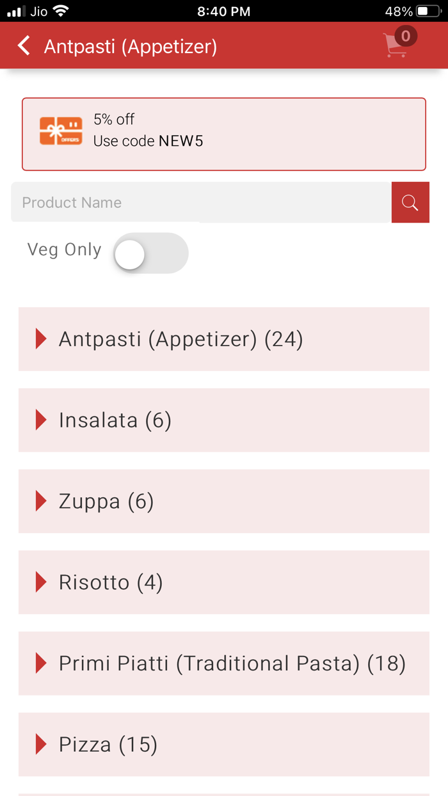Expand the Antpasti (Appetizer) category
This screenshot has width=448, height=796.
click(x=223, y=339)
